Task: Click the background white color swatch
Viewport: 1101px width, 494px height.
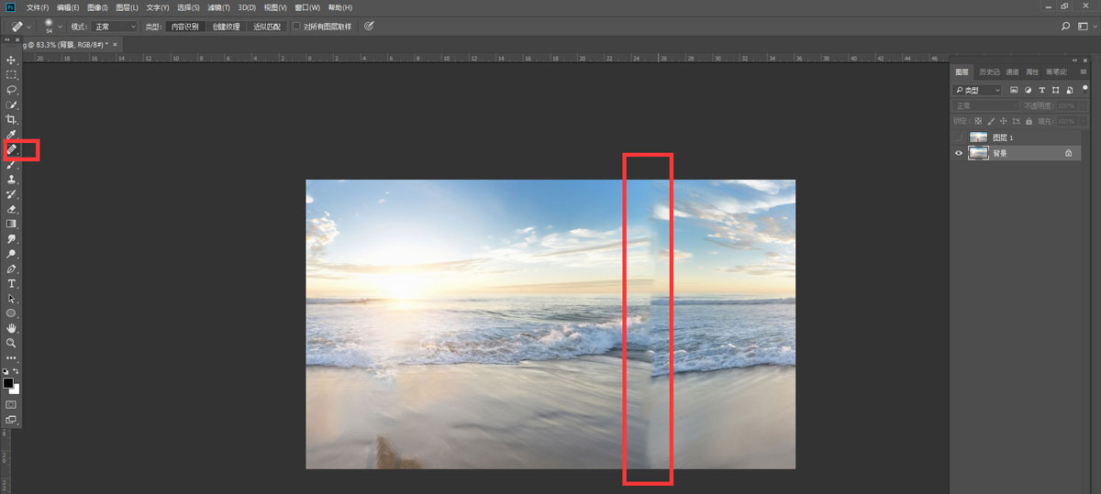Action: [15, 389]
